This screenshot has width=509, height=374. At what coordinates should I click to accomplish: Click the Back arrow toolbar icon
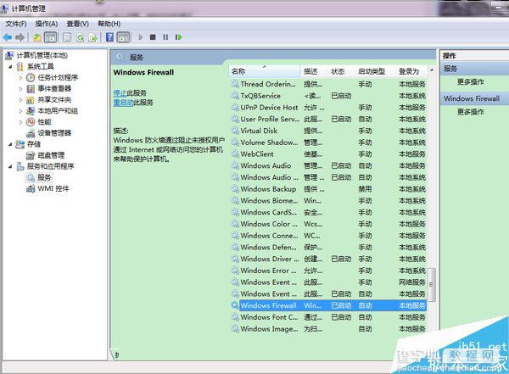click(x=7, y=37)
